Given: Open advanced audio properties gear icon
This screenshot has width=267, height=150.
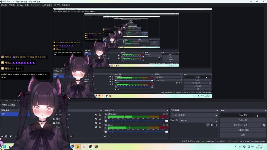Looking at the screenshot, I should pyautogui.click(x=105, y=136).
